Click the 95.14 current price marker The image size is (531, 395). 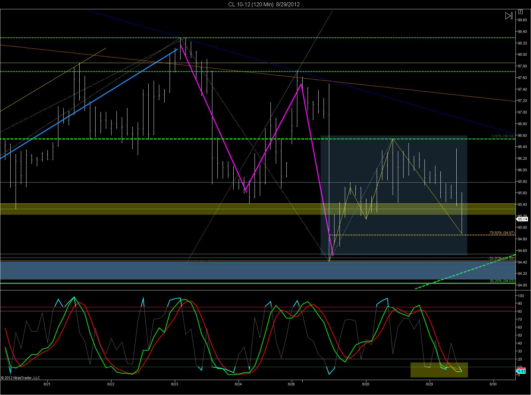[522, 219]
